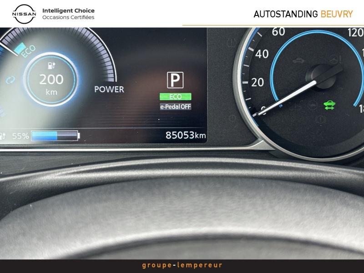The image size is (364, 273).
Task: Click the 40 mark on speedometer
Action: (x=262, y=54)
